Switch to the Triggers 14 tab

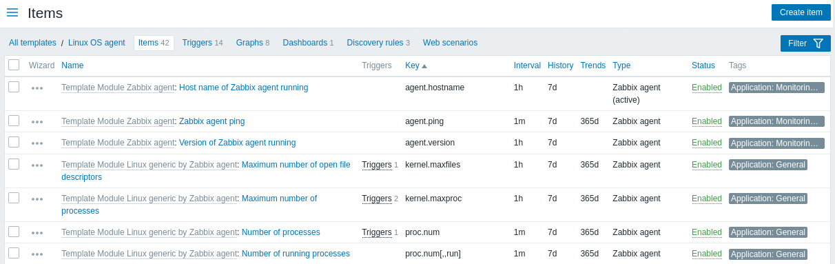pos(203,43)
